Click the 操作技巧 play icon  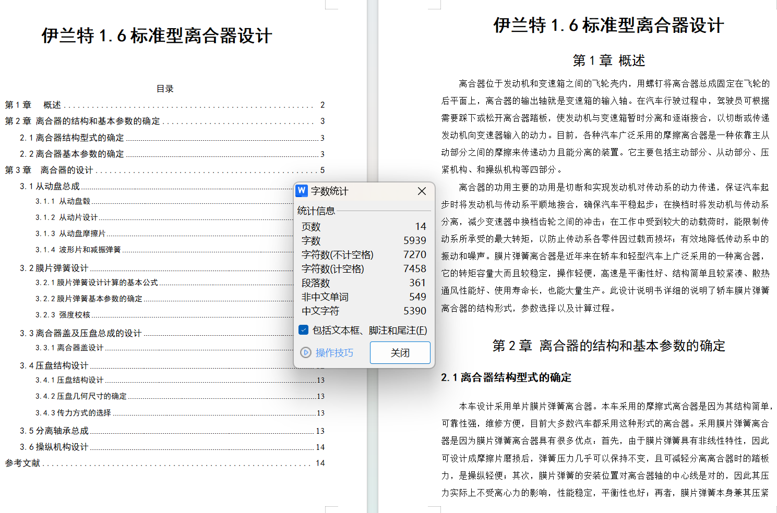click(x=306, y=353)
